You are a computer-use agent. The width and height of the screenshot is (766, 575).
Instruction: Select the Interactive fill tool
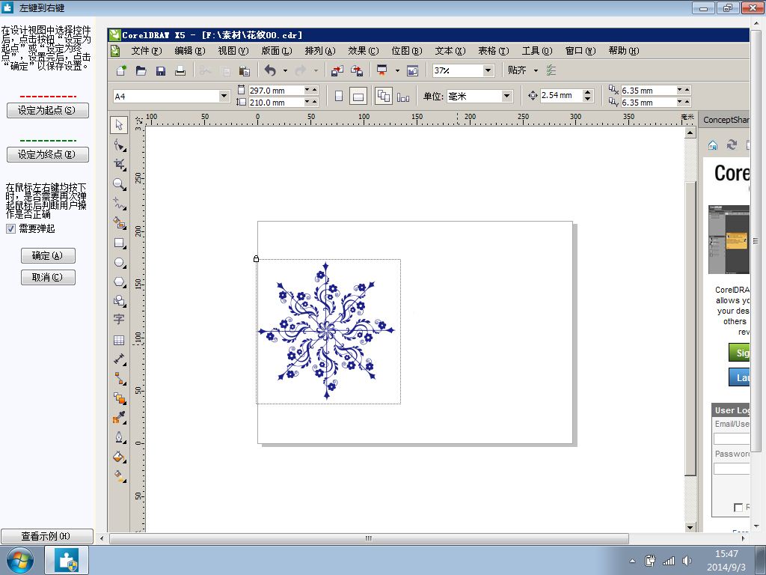pyautogui.click(x=119, y=475)
